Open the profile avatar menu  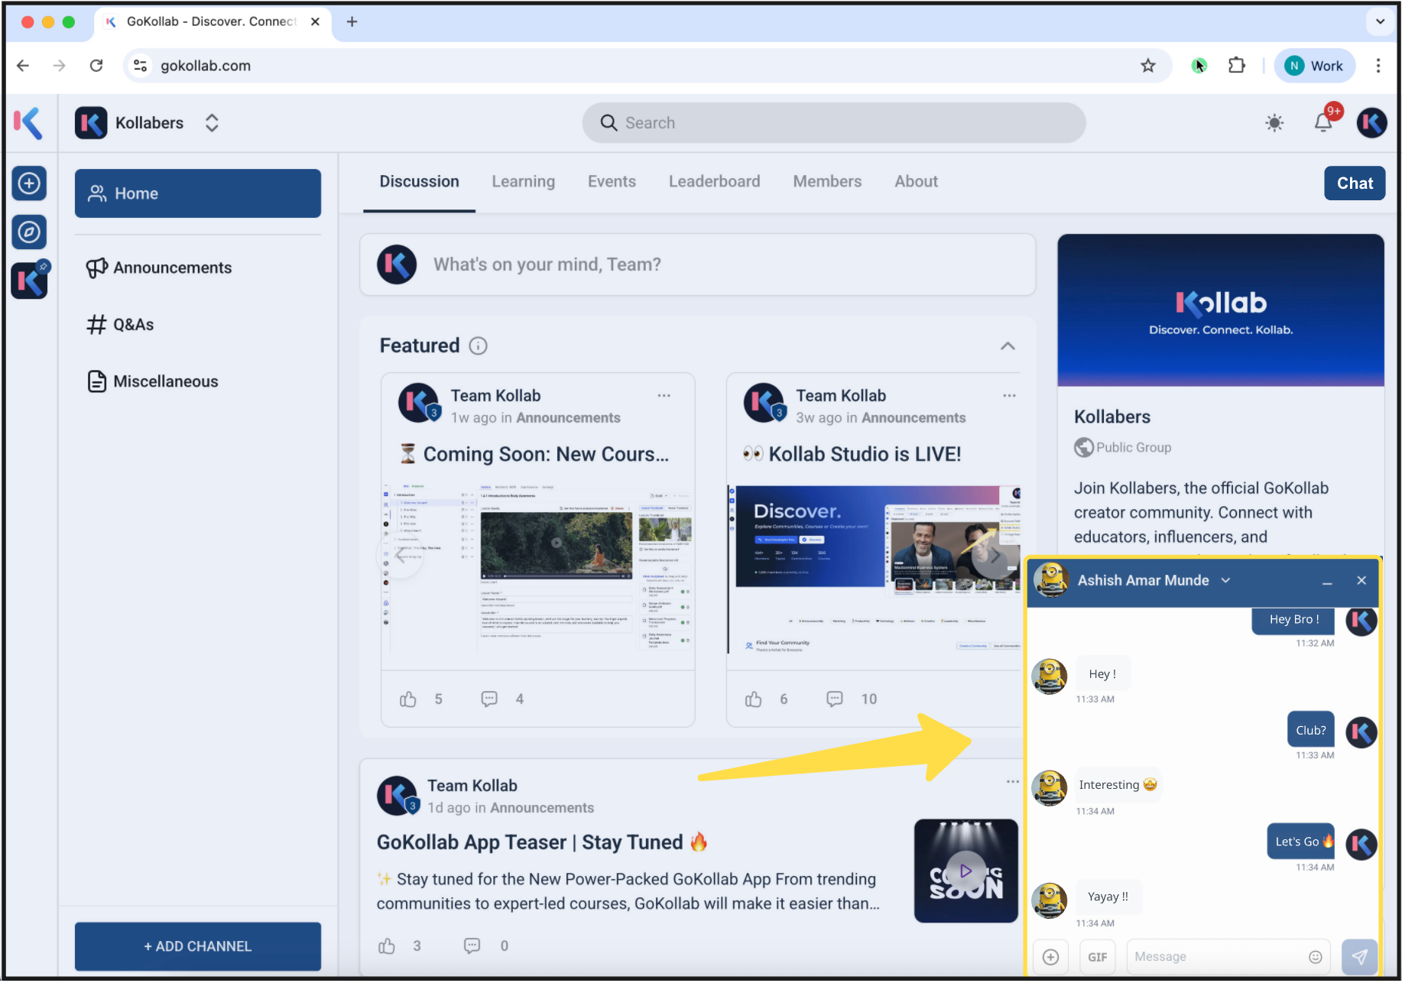click(x=1371, y=123)
